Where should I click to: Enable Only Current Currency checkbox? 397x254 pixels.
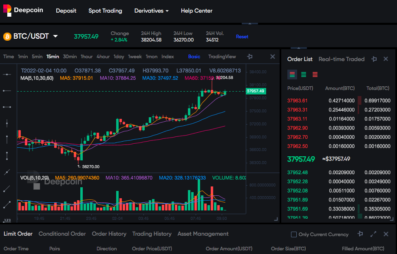(x=294, y=234)
